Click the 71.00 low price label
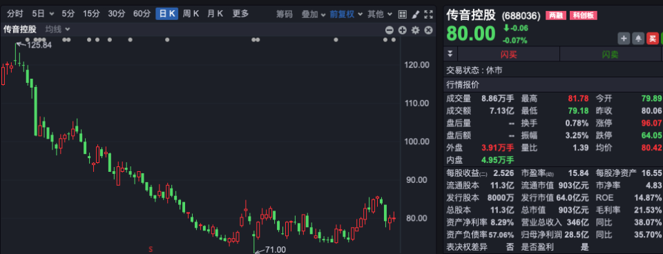663x254 pixels. tap(276, 250)
